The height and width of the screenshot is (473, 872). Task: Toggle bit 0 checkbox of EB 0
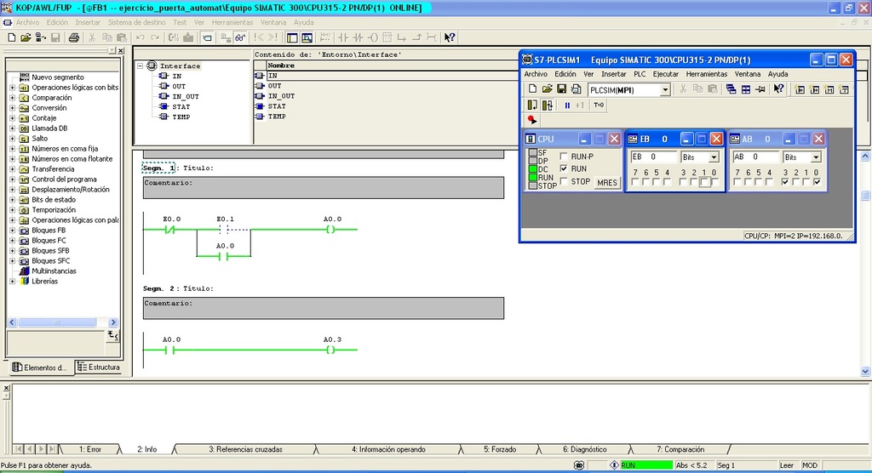point(714,182)
